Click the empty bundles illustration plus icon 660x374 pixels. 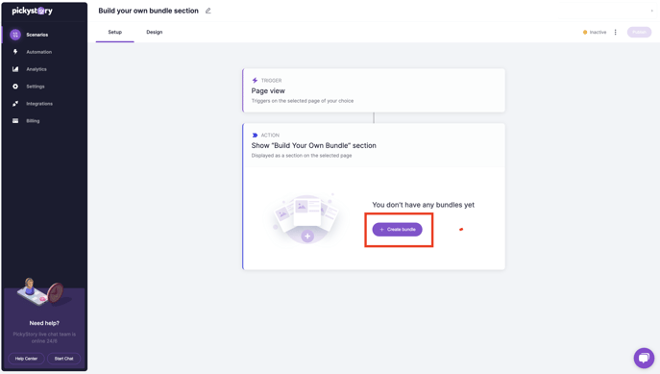307,237
